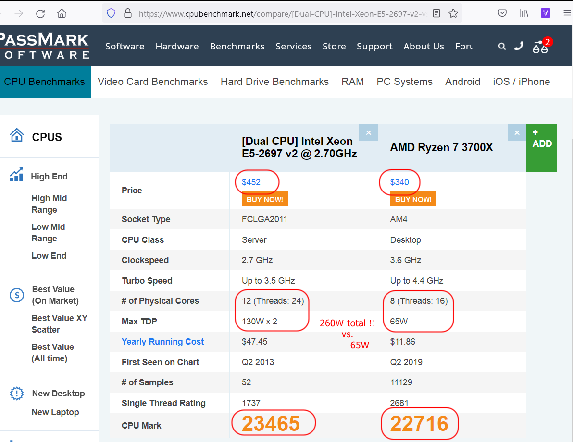
Task: Remove the AMD Ryzen 7 3700X column
Action: (x=517, y=133)
